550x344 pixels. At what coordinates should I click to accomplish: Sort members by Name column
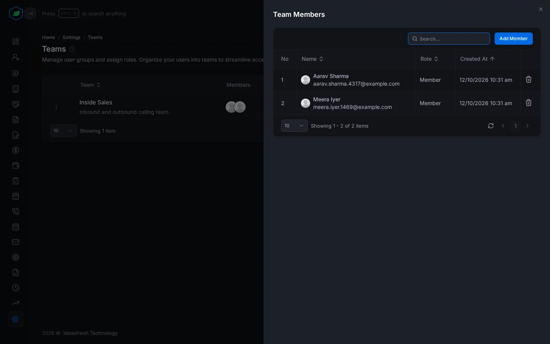point(312,59)
